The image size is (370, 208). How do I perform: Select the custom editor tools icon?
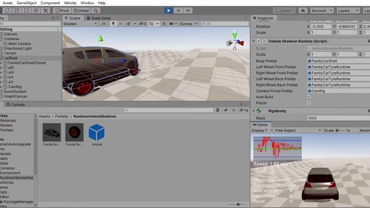[46, 10]
